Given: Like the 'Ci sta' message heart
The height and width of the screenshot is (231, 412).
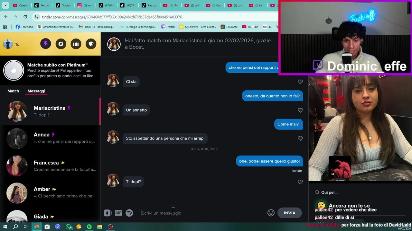Looking at the screenshot, I should tap(300, 82).
